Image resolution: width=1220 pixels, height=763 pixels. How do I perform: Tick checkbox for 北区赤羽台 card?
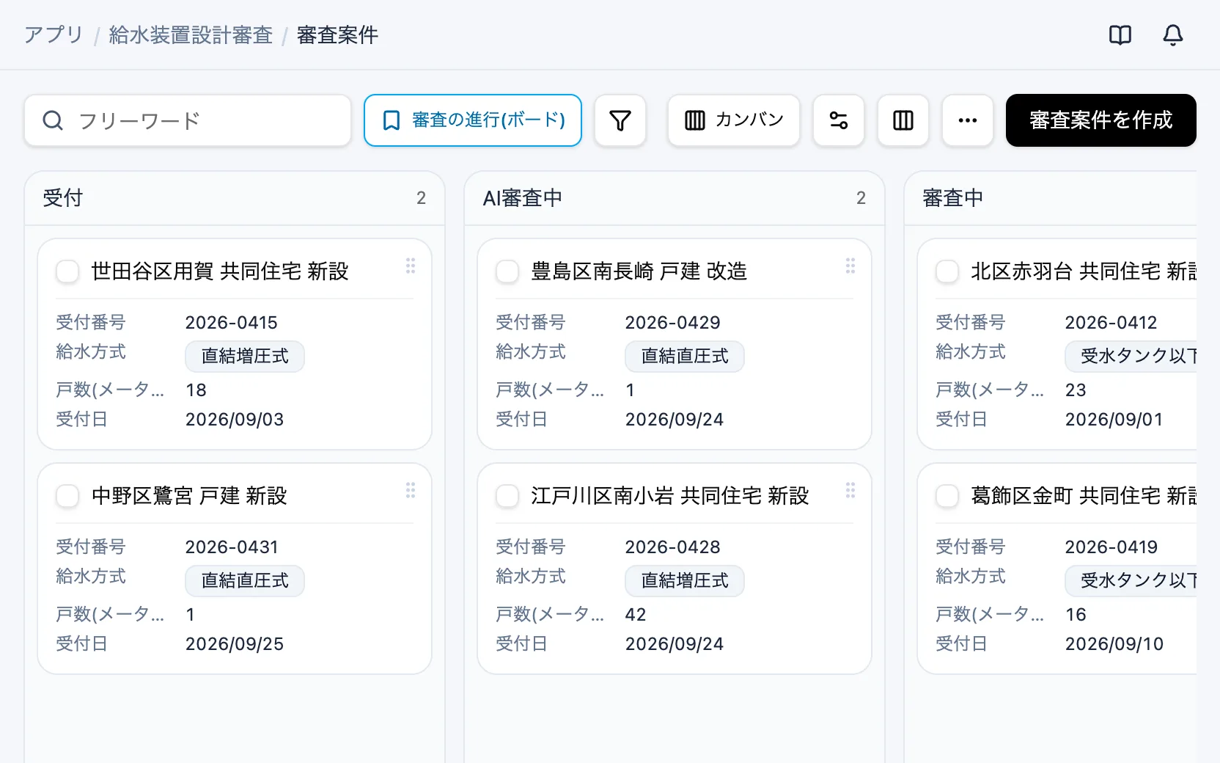coord(947,271)
